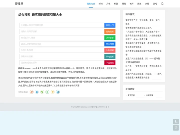The width and height of the screenshot is (180, 135).
Task: Click the 友情链接 sidebar heading
Action: pyautogui.click(x=130, y=89)
